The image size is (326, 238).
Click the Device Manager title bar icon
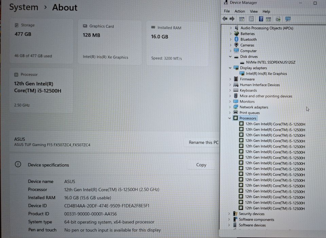[225, 2]
